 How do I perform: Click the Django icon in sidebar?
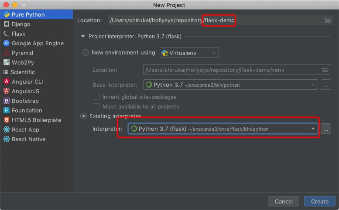[x=7, y=24]
